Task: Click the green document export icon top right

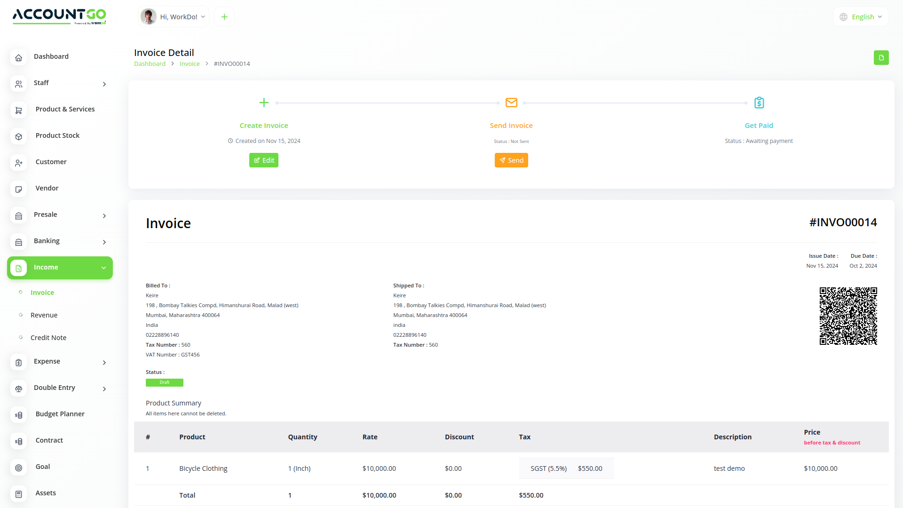Action: 881,57
